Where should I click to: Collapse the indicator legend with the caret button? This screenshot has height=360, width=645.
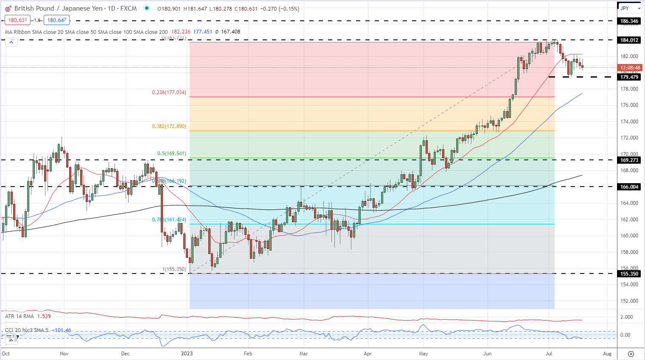11,42
